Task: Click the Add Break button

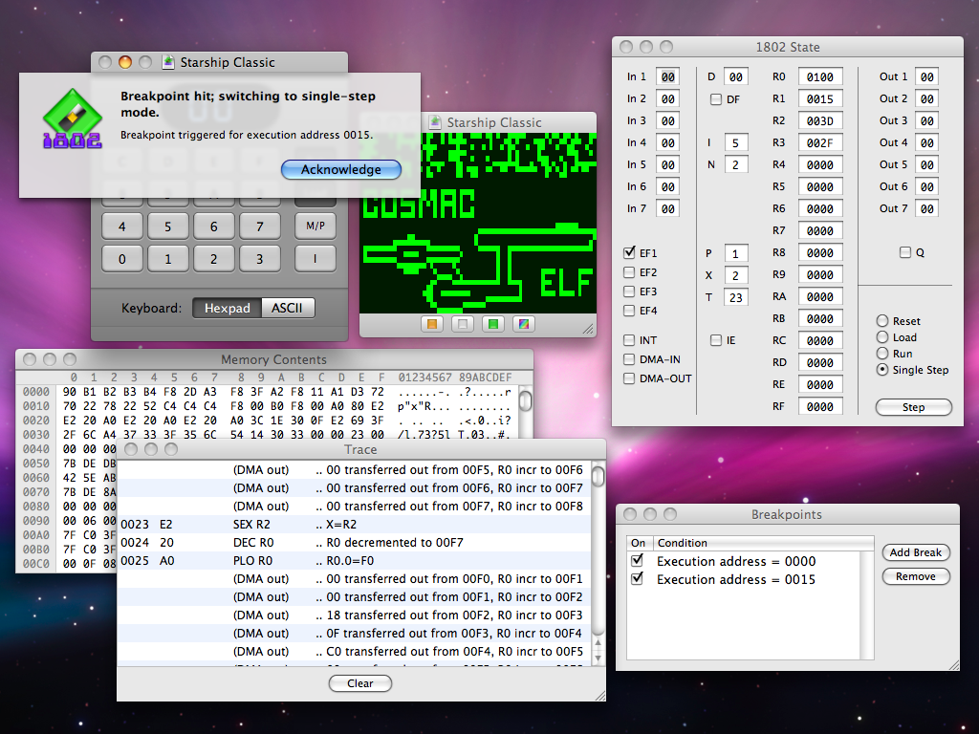Action: pos(915,552)
